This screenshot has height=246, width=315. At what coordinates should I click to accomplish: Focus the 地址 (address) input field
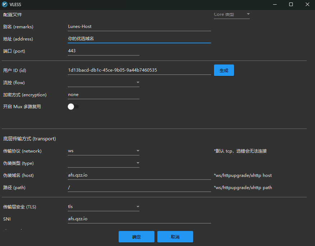(x=139, y=39)
